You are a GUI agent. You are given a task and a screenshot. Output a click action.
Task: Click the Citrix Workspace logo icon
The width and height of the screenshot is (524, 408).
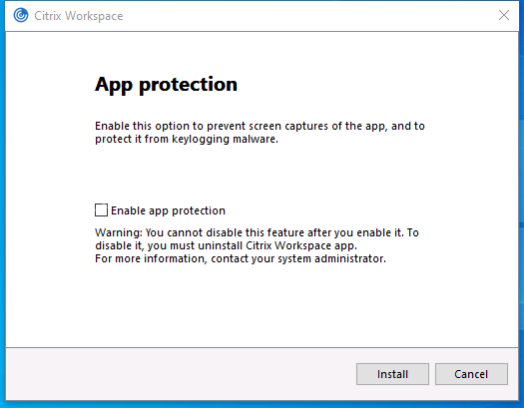(x=21, y=15)
